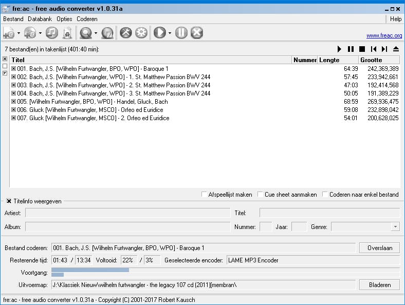Sort the list by Lengte column header
Screen dimensions: 405x305
tap(338, 60)
